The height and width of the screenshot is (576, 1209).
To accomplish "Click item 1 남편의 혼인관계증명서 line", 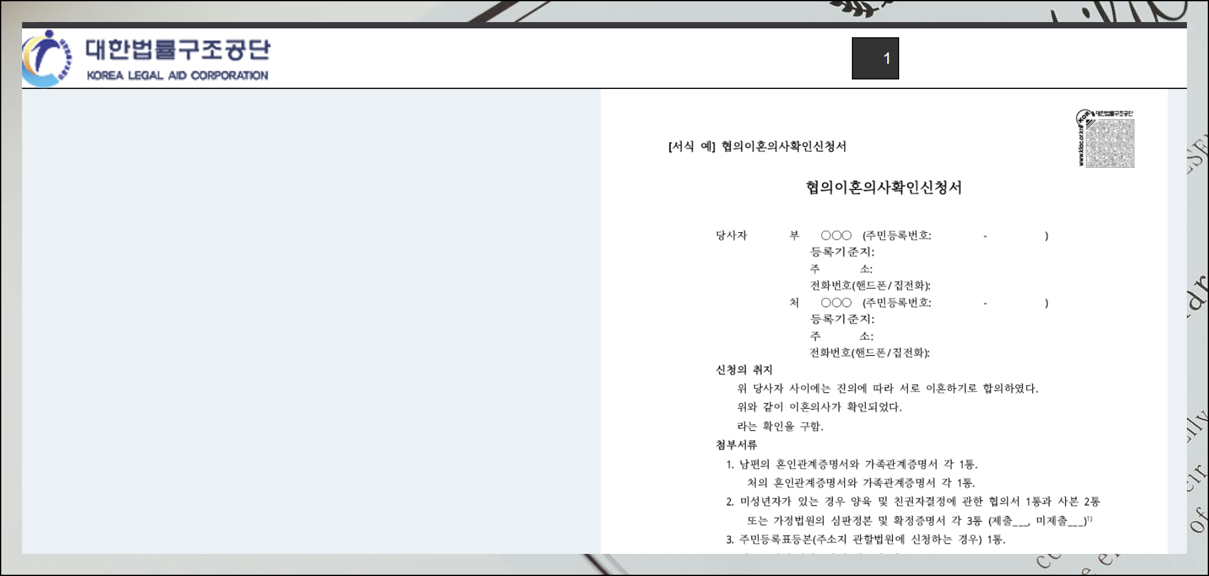I will click(x=852, y=464).
